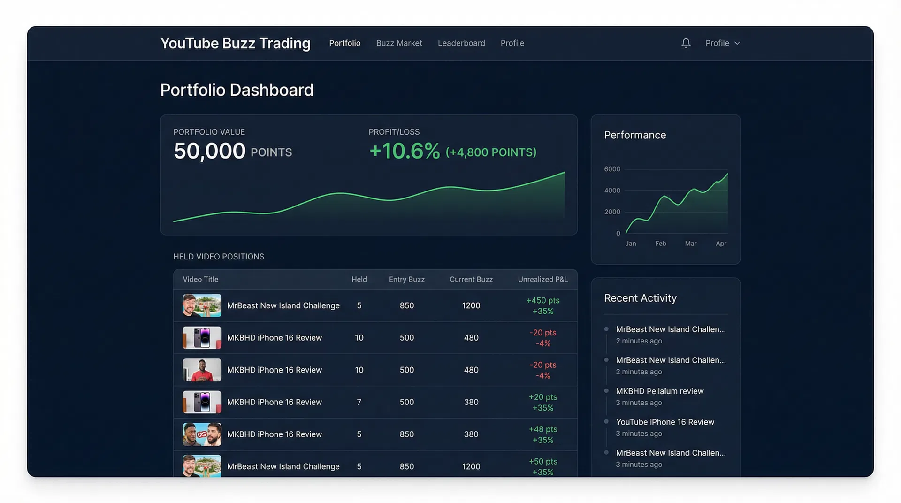Sort by the Unrealized P&L column header
Viewport: 901px width, 503px height.
point(543,279)
